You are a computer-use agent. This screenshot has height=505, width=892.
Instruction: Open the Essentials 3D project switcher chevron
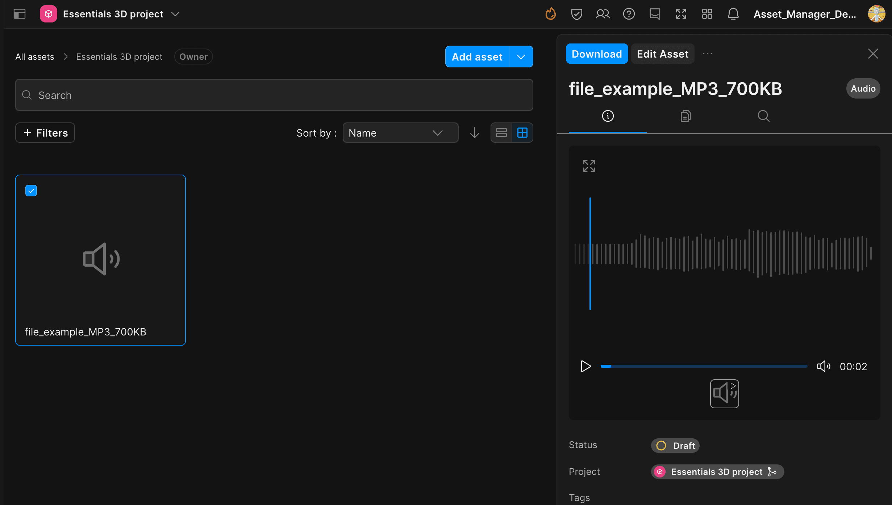coord(175,14)
